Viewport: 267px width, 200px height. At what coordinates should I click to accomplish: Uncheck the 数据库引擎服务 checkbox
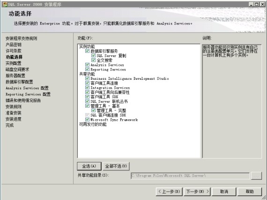87,51
